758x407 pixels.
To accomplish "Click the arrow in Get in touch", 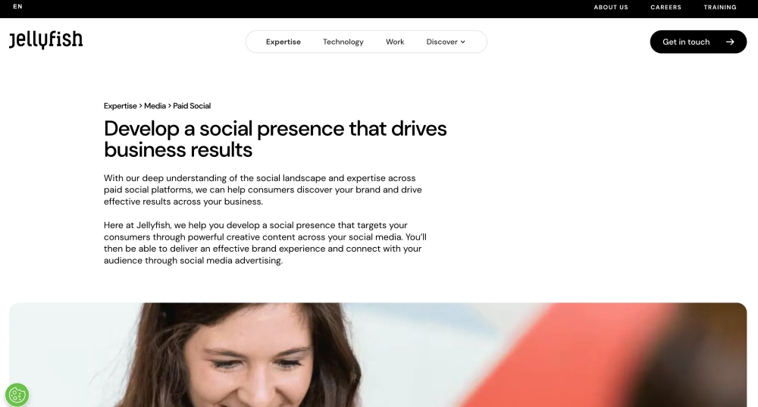I will [x=730, y=42].
